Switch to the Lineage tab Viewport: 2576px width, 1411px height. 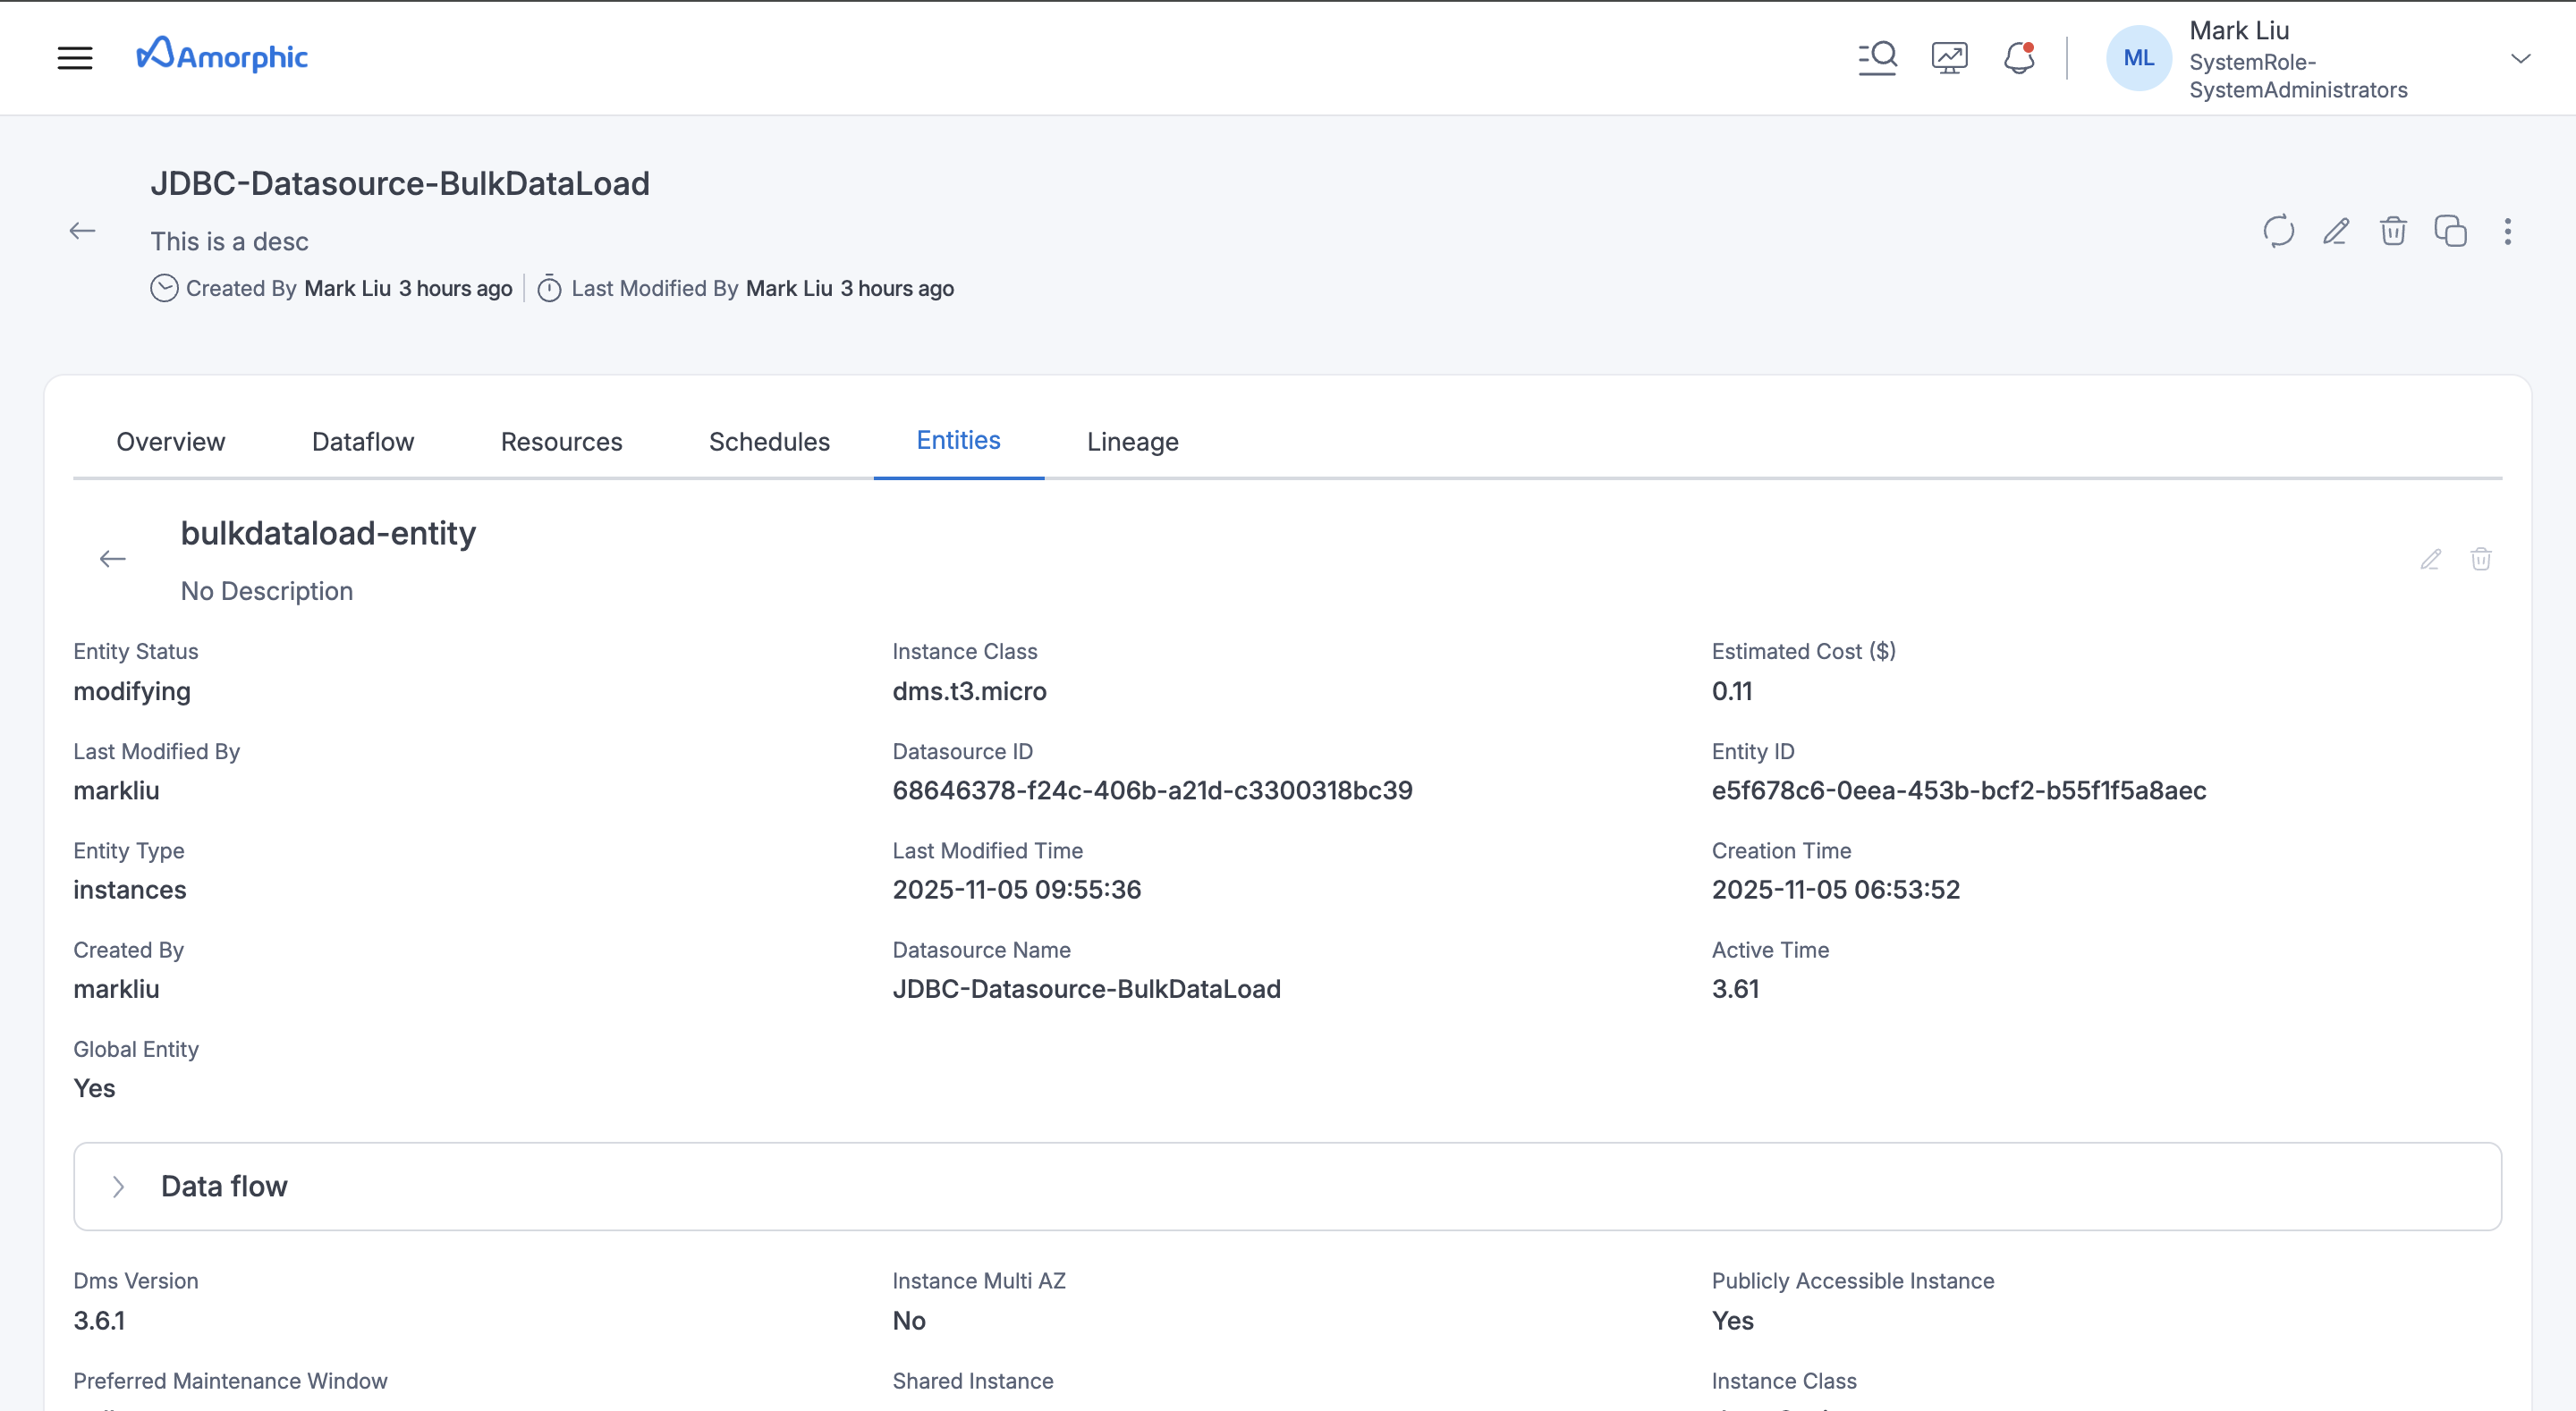click(1132, 441)
